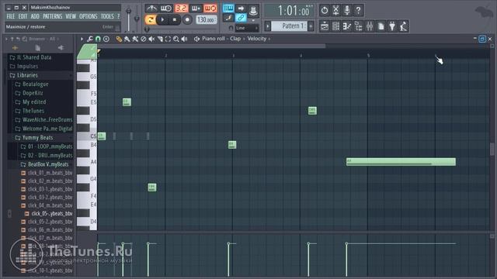Click the desk lamp icon in the shortcut toolbar
Image resolution: width=497 pixels, height=279 pixels.
click(x=404, y=26)
